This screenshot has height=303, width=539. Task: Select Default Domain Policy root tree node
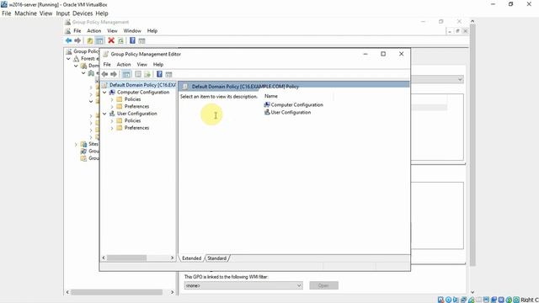tap(142, 85)
